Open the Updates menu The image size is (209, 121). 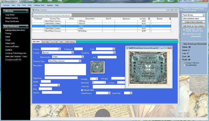(x=50, y=5)
